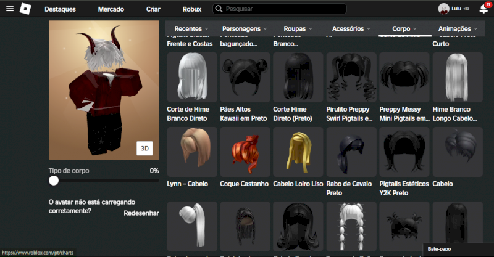Select the Pães Altos Kawaii em Preto hair

[x=245, y=78]
